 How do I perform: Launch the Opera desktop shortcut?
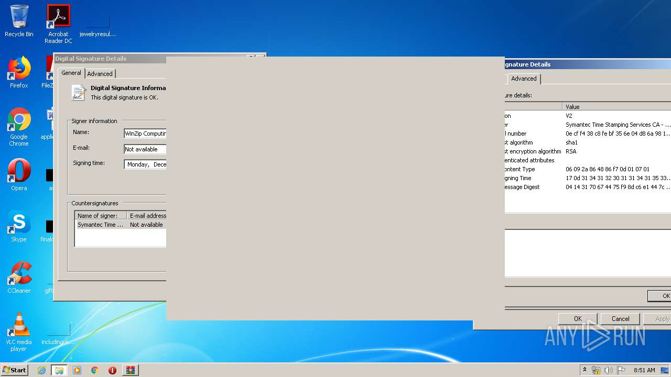tap(19, 175)
